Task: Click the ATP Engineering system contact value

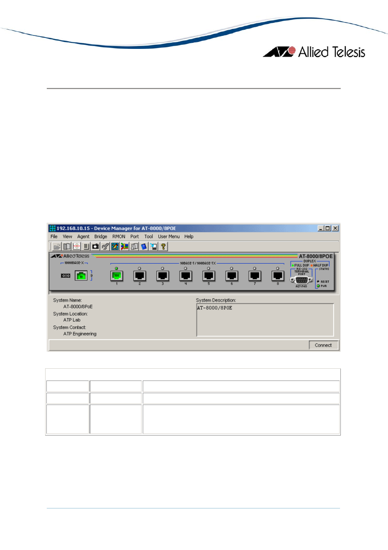Action: (80, 334)
